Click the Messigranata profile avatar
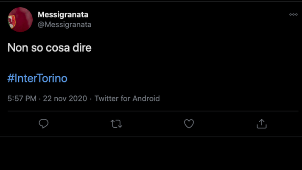The height and width of the screenshot is (170, 302). 20,19
